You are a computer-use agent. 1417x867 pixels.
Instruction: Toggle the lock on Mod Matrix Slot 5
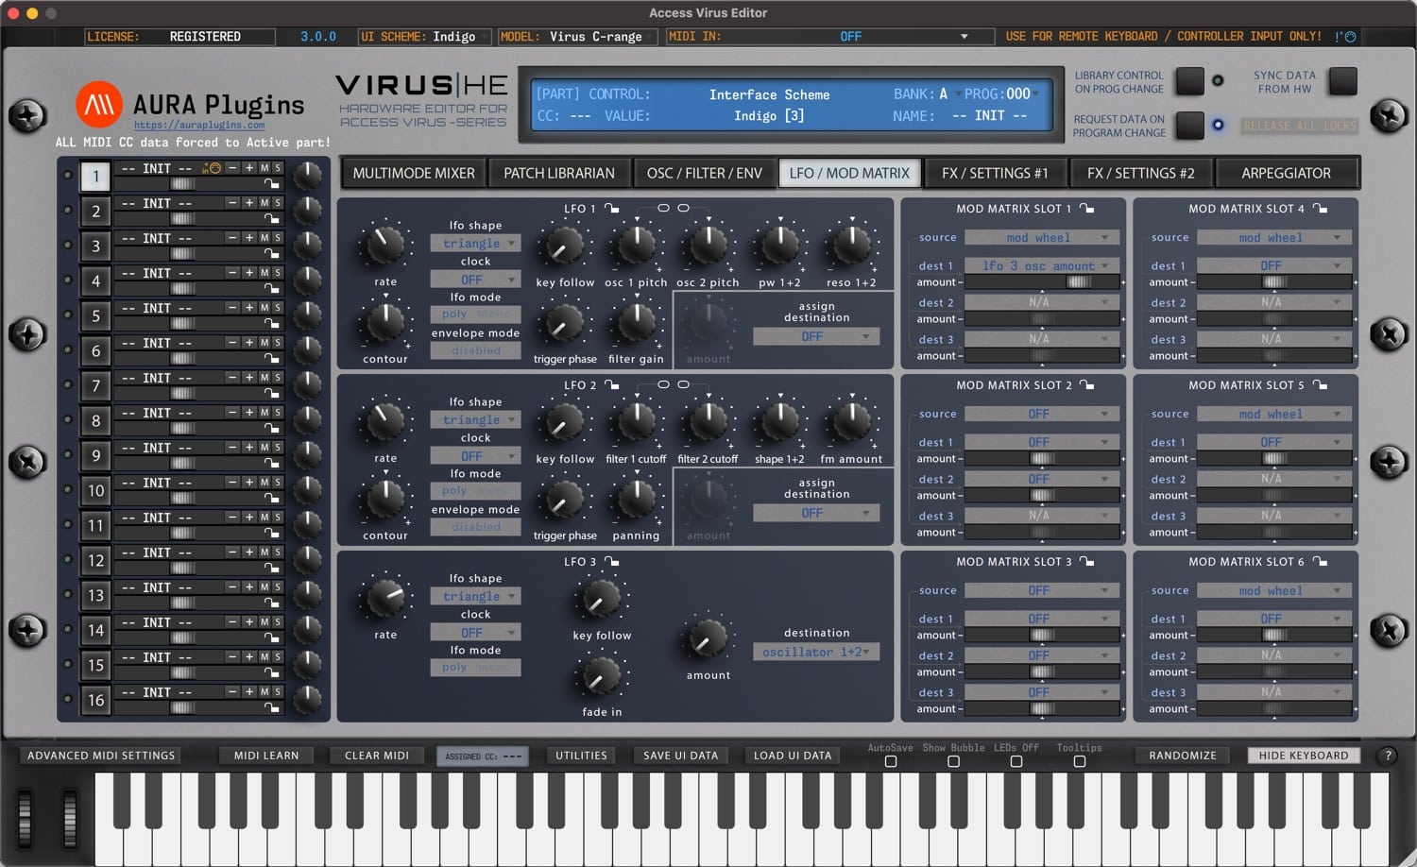pyautogui.click(x=1321, y=385)
